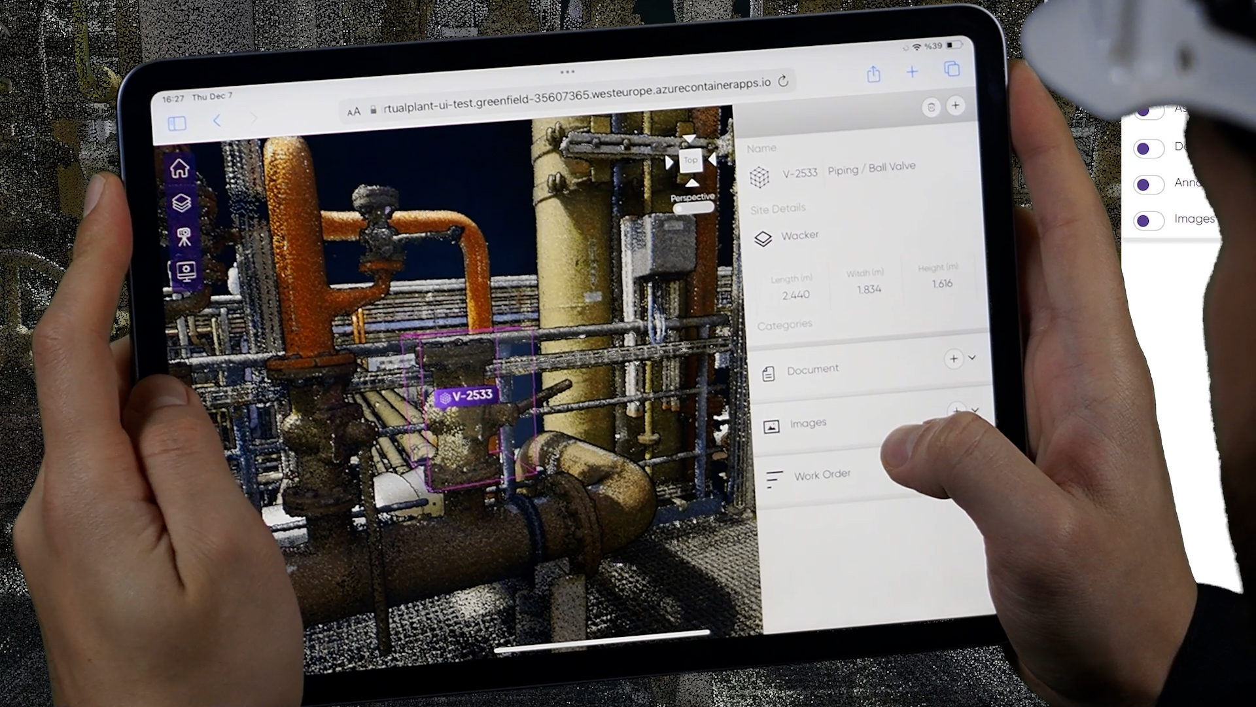Expand the Document section chevron

point(972,357)
